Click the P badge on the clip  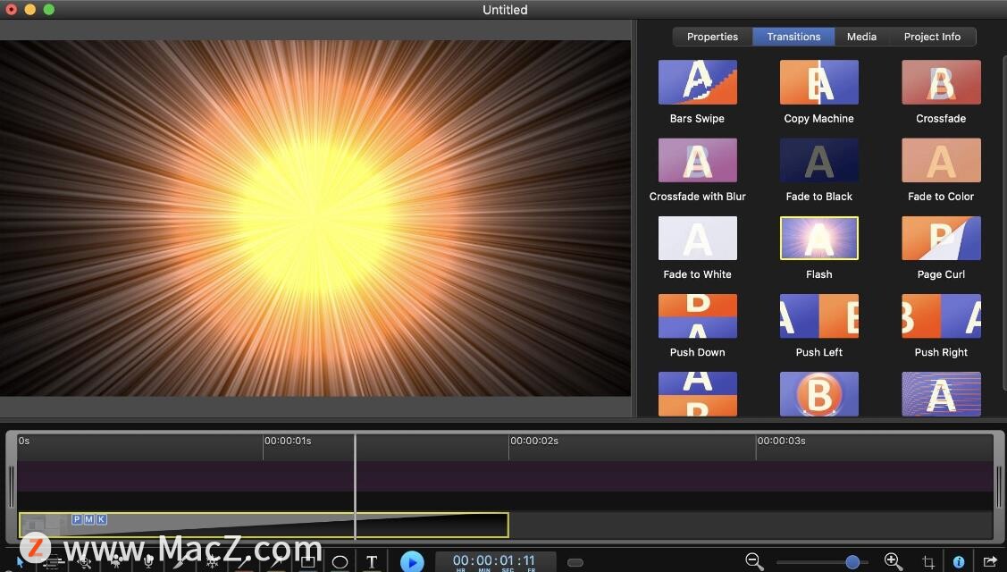77,519
